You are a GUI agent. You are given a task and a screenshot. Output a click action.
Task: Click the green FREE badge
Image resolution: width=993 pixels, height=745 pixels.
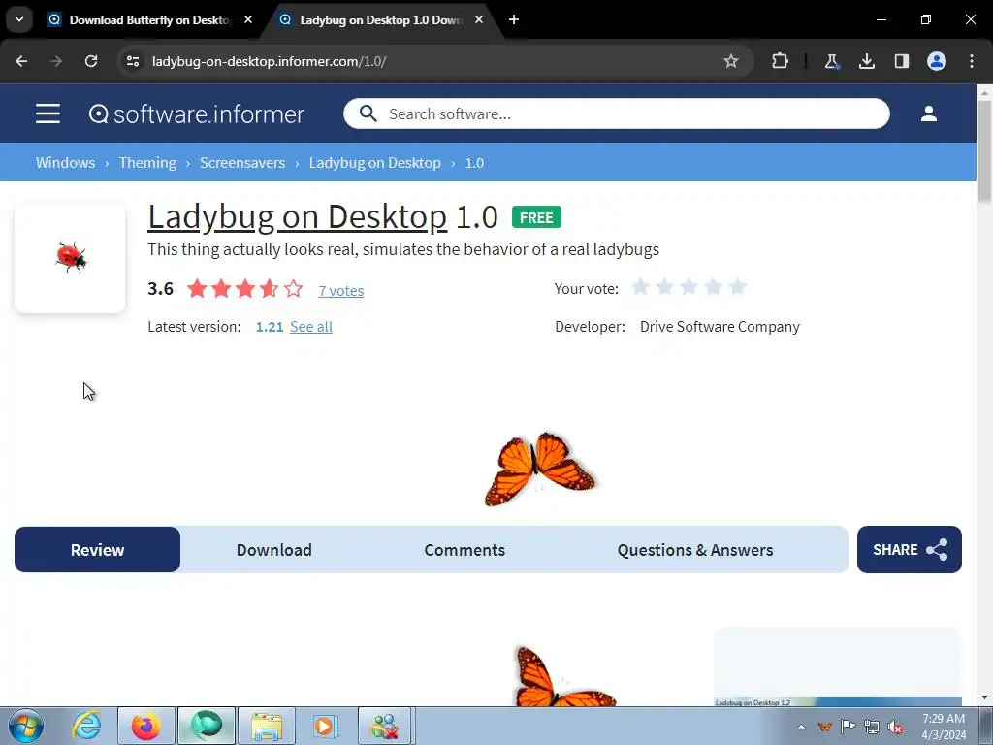(536, 217)
